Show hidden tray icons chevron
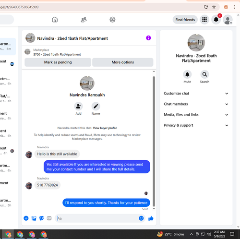The image size is (240, 239). [x=191, y=234]
